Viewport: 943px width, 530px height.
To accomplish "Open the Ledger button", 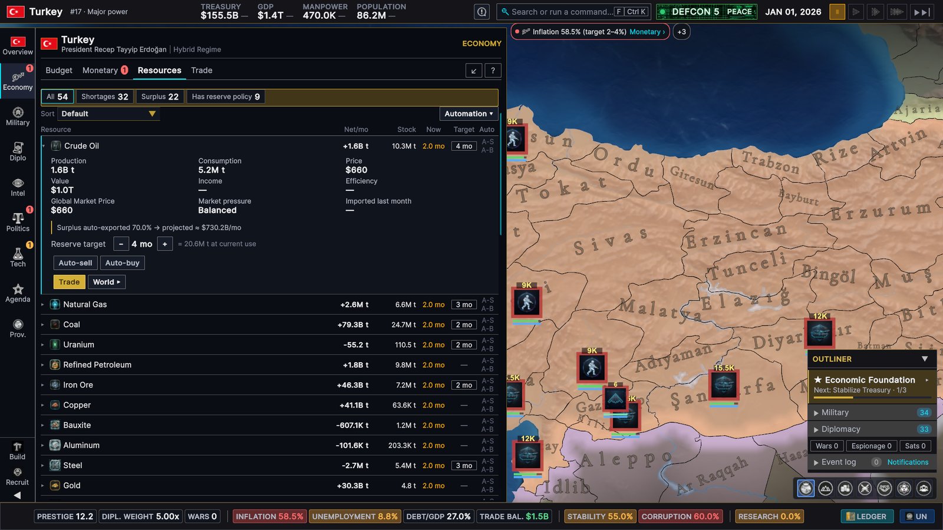I will (x=866, y=516).
